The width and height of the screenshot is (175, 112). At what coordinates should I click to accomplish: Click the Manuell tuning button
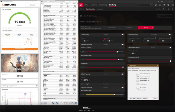[146, 28]
